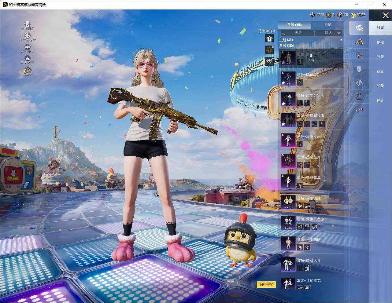The width and height of the screenshot is (392, 303).
Task: Click the bronze currency icon showing 160
Action: tap(340, 15)
